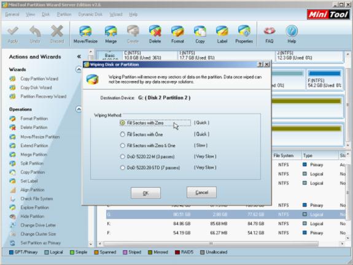Screen dimensions: 353x265
Task: Open the General menu
Action: 12,14
